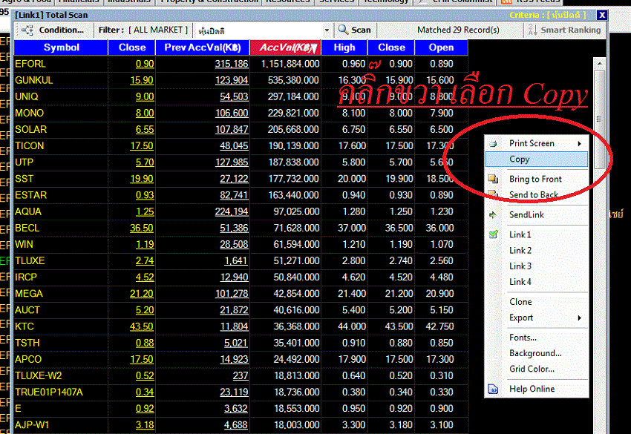Click the WIN symbol

click(x=24, y=245)
